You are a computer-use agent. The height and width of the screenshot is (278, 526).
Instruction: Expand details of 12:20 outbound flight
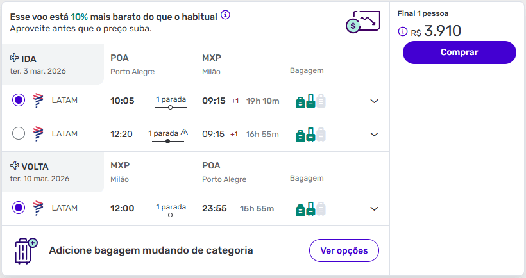tap(375, 135)
